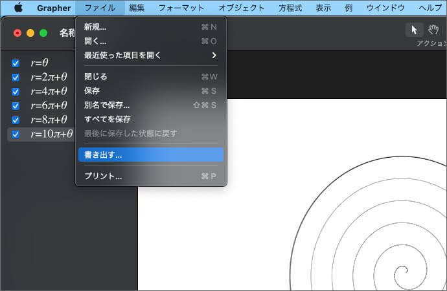Disable the r=10π+θ equation checkbox

tap(16, 135)
